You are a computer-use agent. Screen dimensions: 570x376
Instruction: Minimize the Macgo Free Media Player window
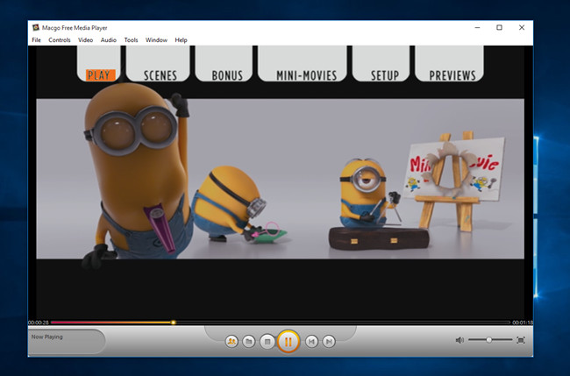point(477,28)
